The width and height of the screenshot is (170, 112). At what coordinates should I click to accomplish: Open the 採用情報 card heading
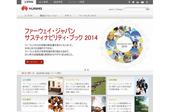click(x=113, y=80)
